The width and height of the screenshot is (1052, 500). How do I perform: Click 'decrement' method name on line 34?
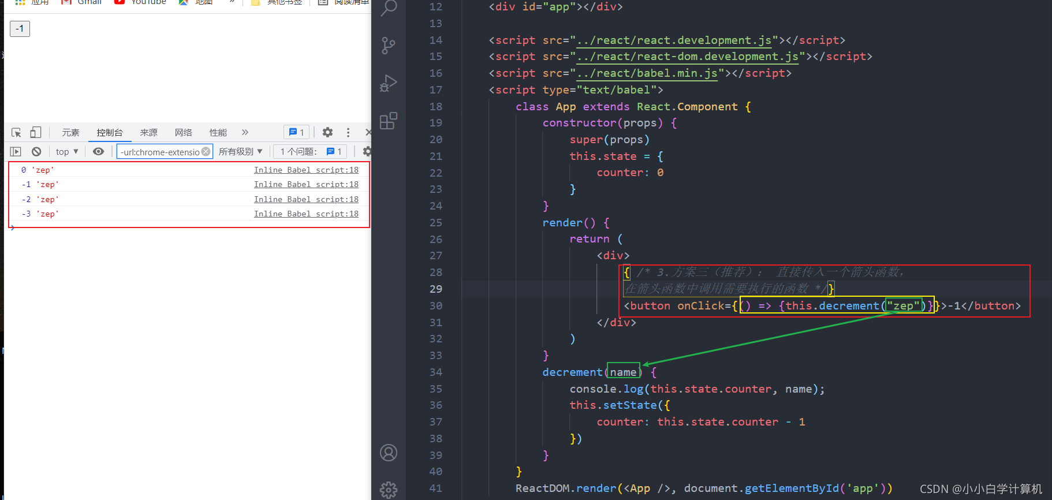[572, 372]
